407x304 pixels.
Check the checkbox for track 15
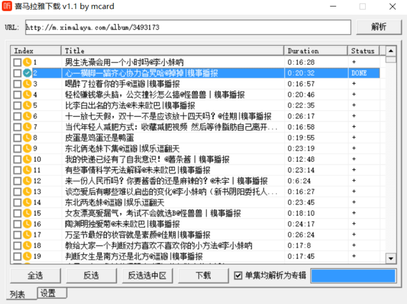pos(17,213)
